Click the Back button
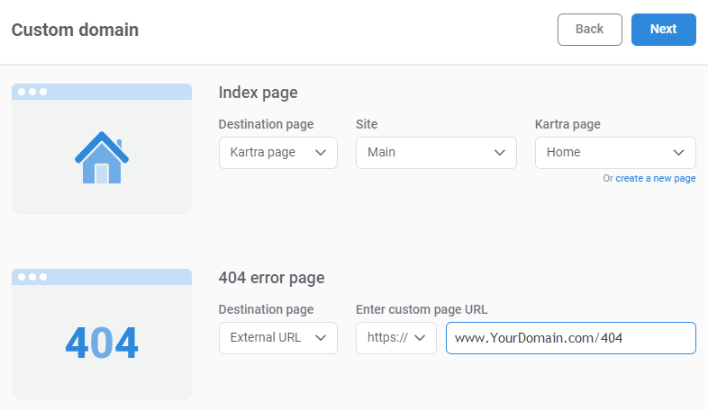The height and width of the screenshot is (410, 708). pyautogui.click(x=589, y=30)
